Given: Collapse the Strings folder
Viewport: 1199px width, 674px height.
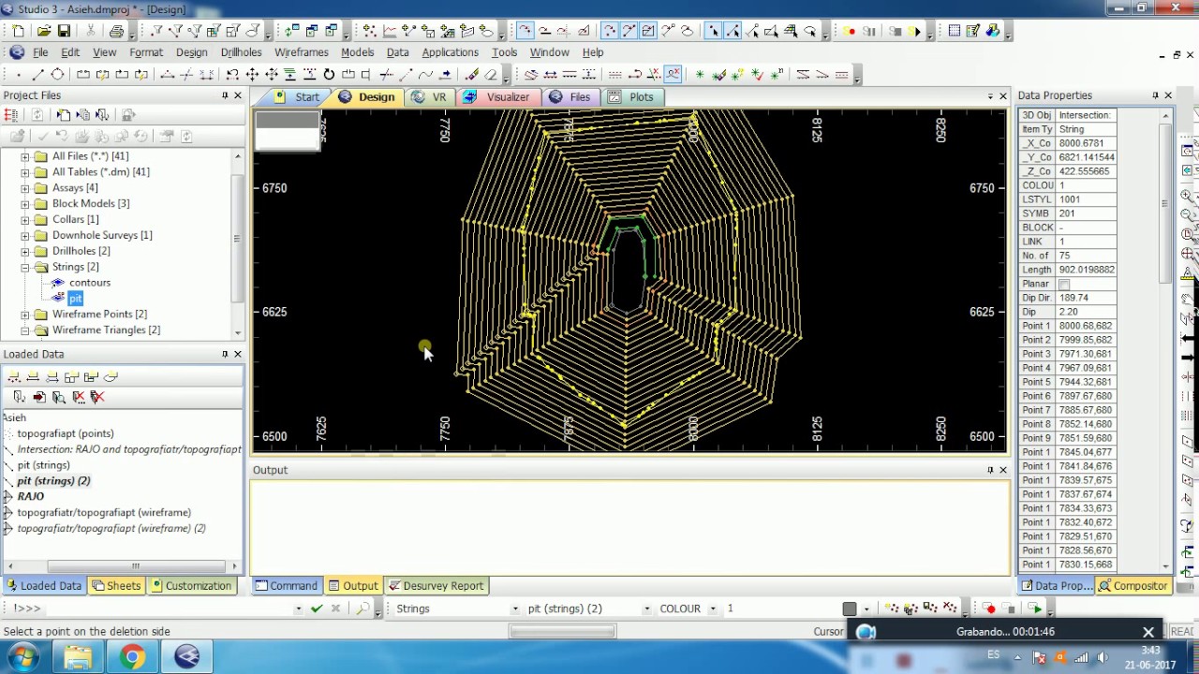Looking at the screenshot, I should [x=25, y=268].
